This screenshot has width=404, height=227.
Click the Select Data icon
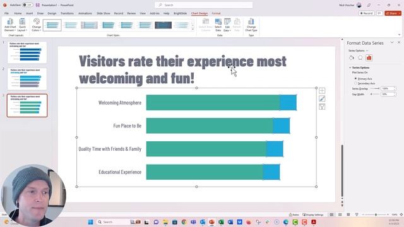pos(218,25)
